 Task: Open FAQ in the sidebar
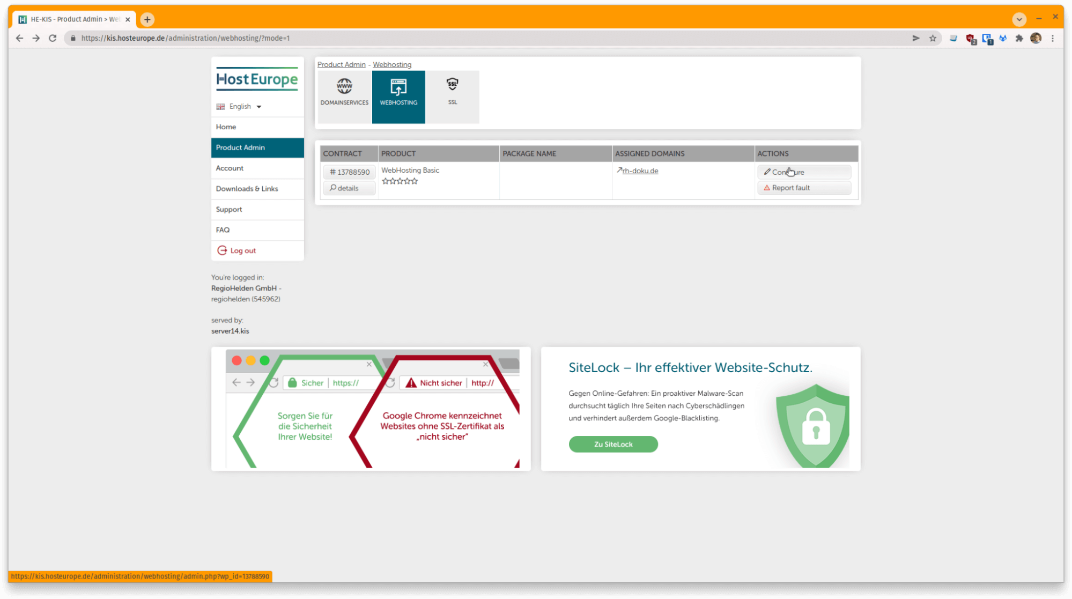pos(257,230)
